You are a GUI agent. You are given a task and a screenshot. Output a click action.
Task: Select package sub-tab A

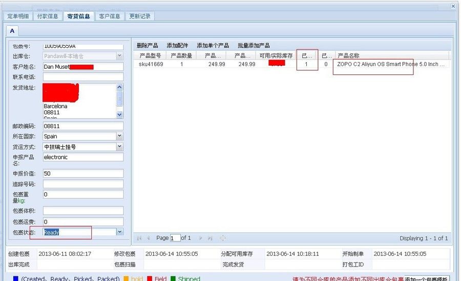coord(12,31)
